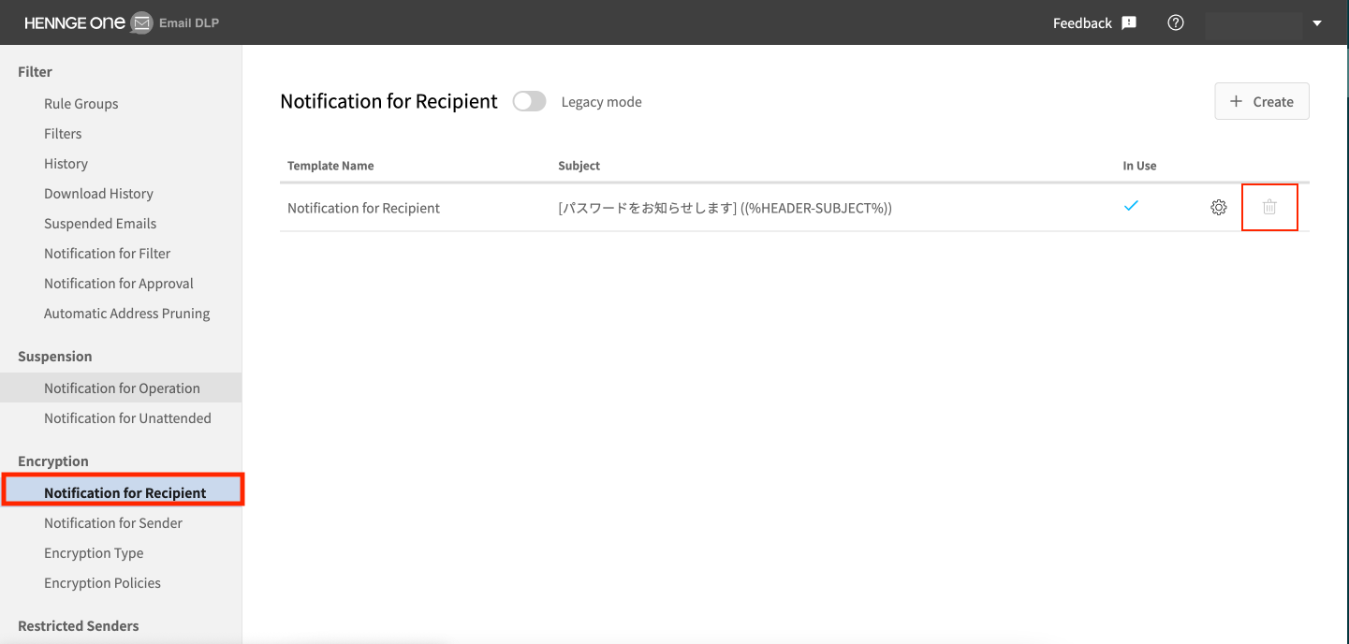Open settings gear for Notification for Recipient template
Screen dimensions: 1349x644
pos(1218,207)
